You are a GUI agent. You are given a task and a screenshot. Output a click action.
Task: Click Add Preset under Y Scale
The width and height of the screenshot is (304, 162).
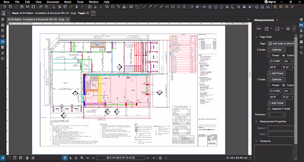tap(276, 103)
